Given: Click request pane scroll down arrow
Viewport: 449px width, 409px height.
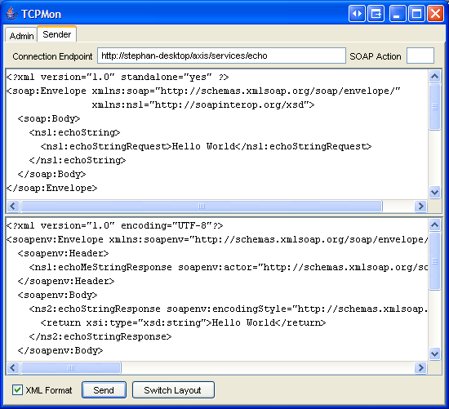Looking at the screenshot, I should pyautogui.click(x=434, y=192).
